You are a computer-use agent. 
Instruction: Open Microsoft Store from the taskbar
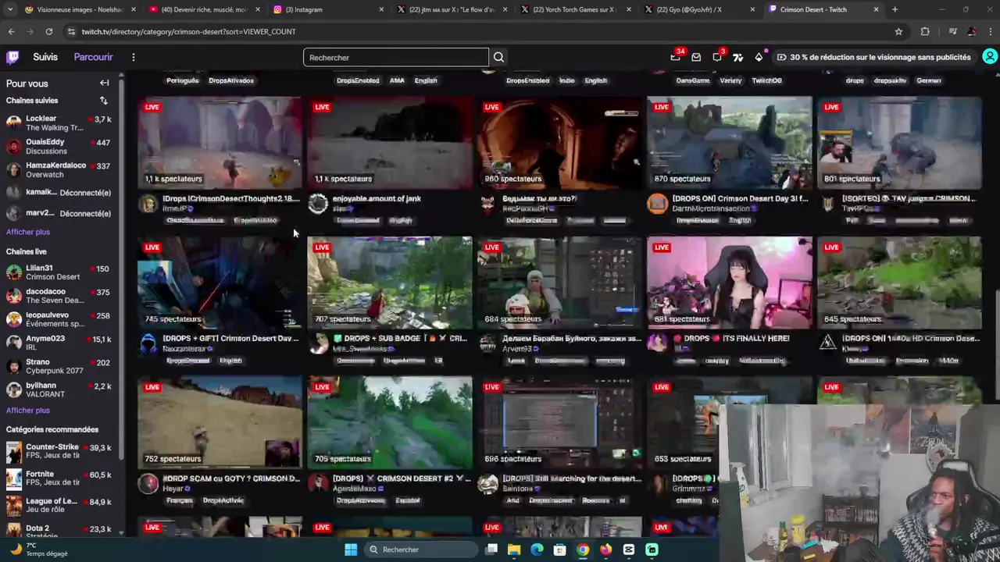[559, 550]
